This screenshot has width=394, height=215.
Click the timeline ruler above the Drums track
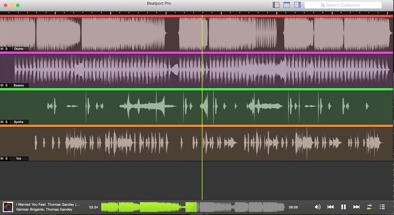[x=196, y=13]
